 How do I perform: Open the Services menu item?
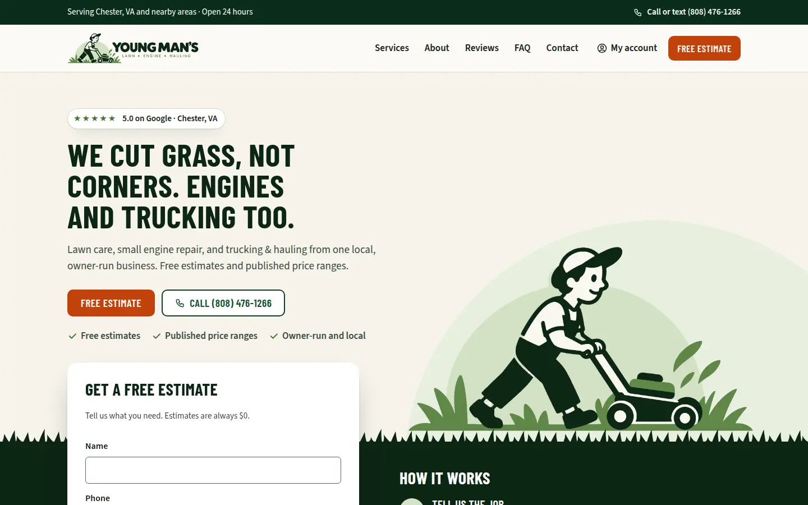click(x=392, y=48)
